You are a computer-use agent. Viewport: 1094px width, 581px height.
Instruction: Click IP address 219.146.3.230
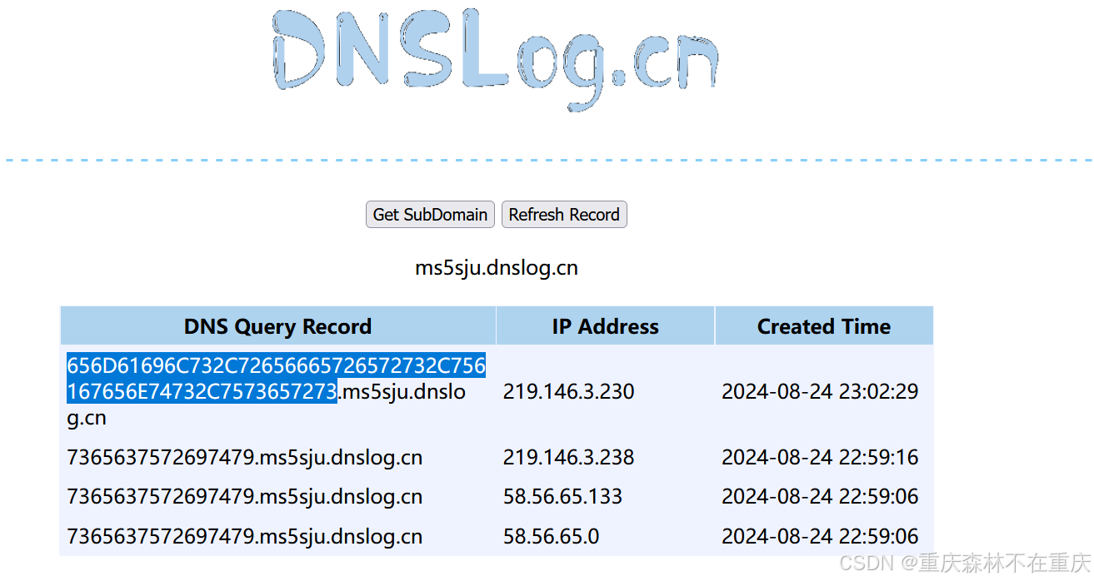click(x=568, y=391)
